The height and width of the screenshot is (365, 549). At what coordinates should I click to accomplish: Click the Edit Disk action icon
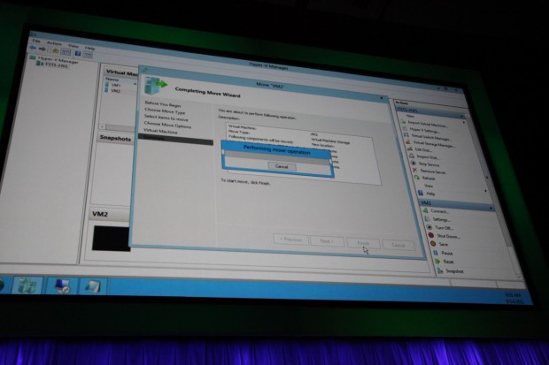(410, 149)
